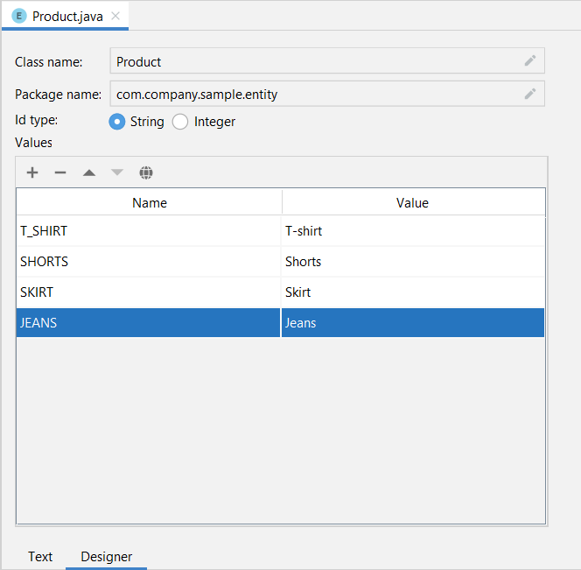Click the Jeans value cell
This screenshot has width=581, height=570.
click(x=413, y=322)
